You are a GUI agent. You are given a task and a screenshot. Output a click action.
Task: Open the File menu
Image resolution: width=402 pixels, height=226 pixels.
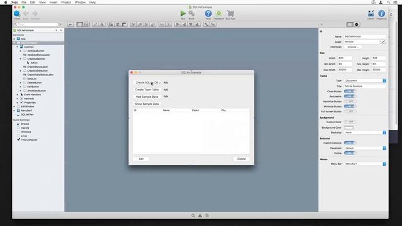24,2
